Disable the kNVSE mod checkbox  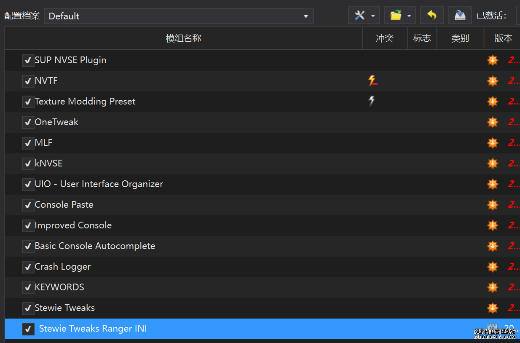28,163
